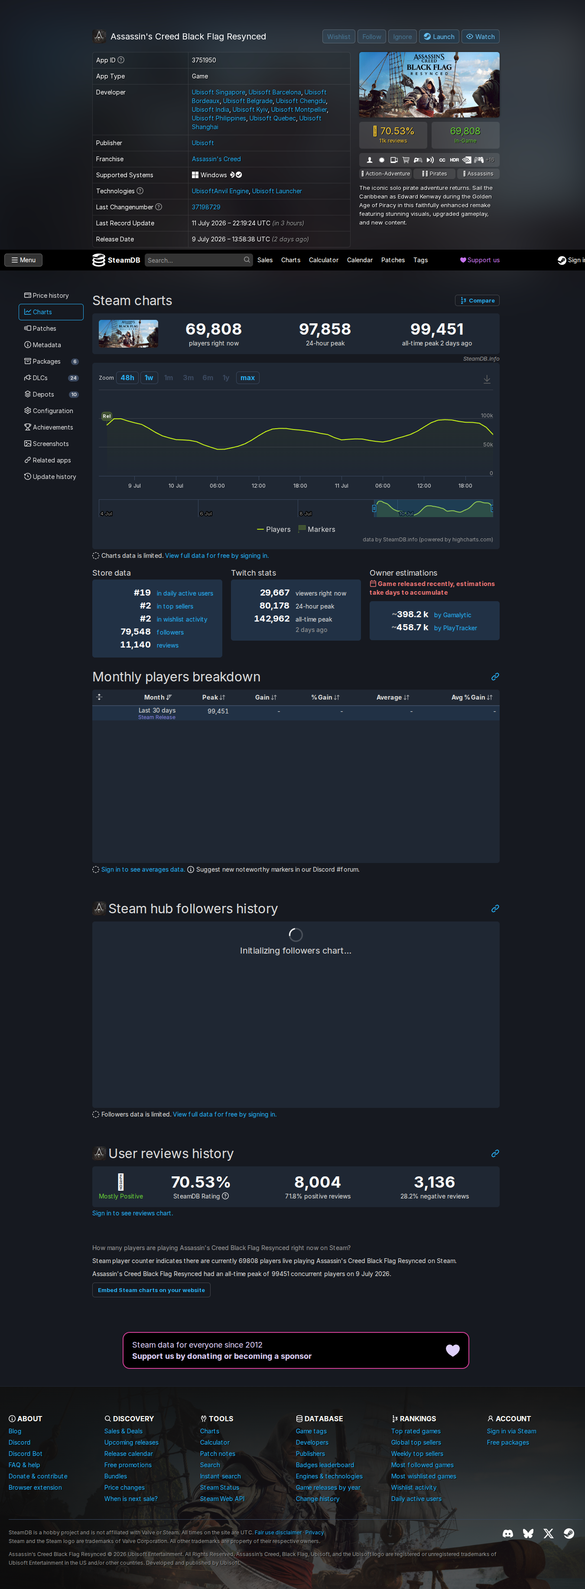Viewport: 585px width, 1589px height.
Task: Open Price history in the sidebar
Action: click(51, 296)
